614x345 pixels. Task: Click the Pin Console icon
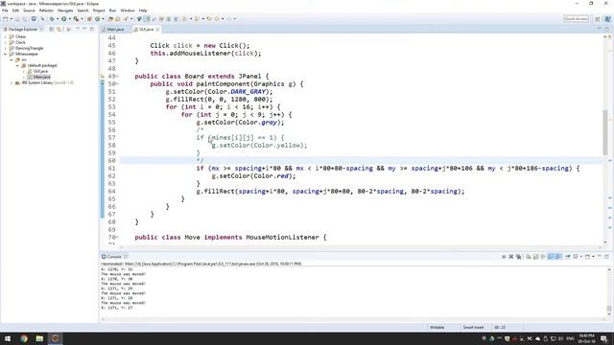point(568,257)
